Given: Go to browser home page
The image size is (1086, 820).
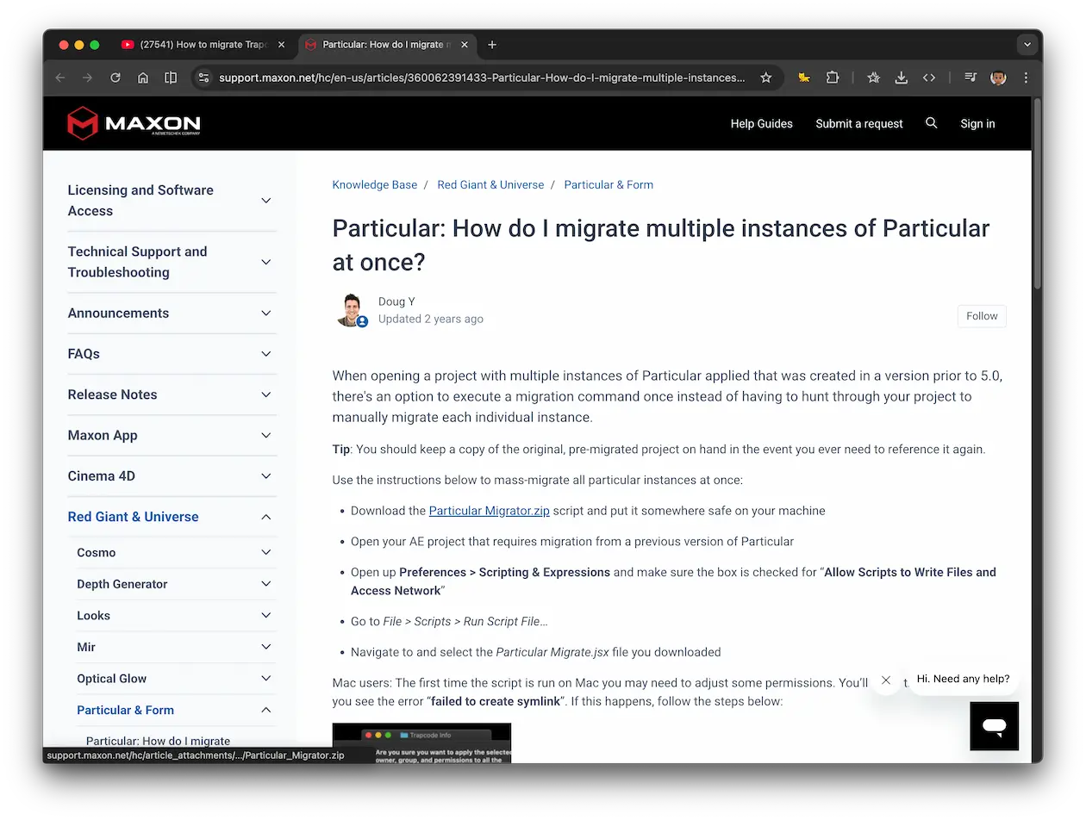Looking at the screenshot, I should [x=143, y=78].
